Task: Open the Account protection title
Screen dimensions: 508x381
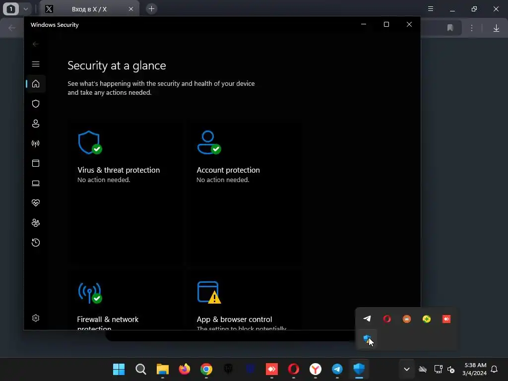Action: [228, 170]
